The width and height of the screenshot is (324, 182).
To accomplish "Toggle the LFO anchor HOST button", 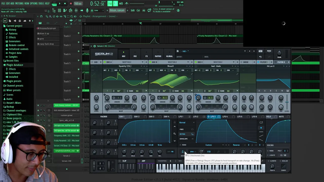I will [x=183, y=152].
